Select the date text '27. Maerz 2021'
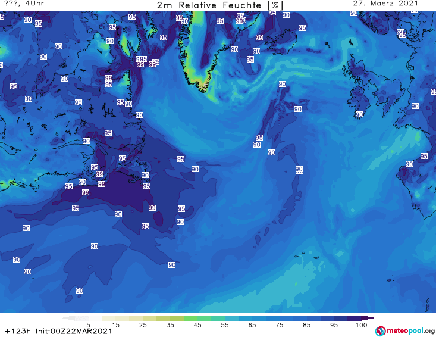Image resolution: width=436 pixels, height=337 pixels. tap(385, 4)
